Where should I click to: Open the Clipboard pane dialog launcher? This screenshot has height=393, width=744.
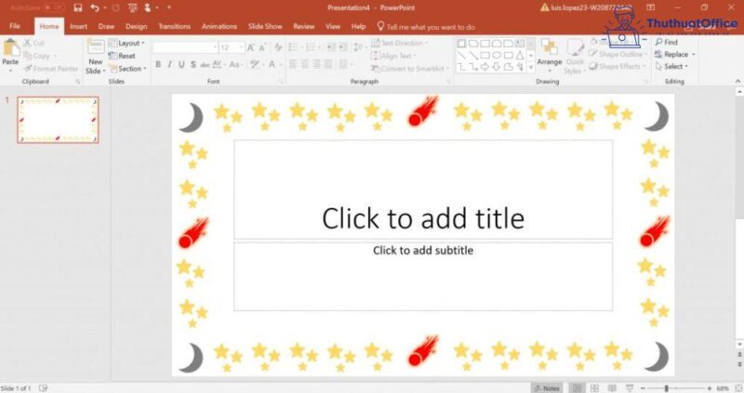pos(78,82)
